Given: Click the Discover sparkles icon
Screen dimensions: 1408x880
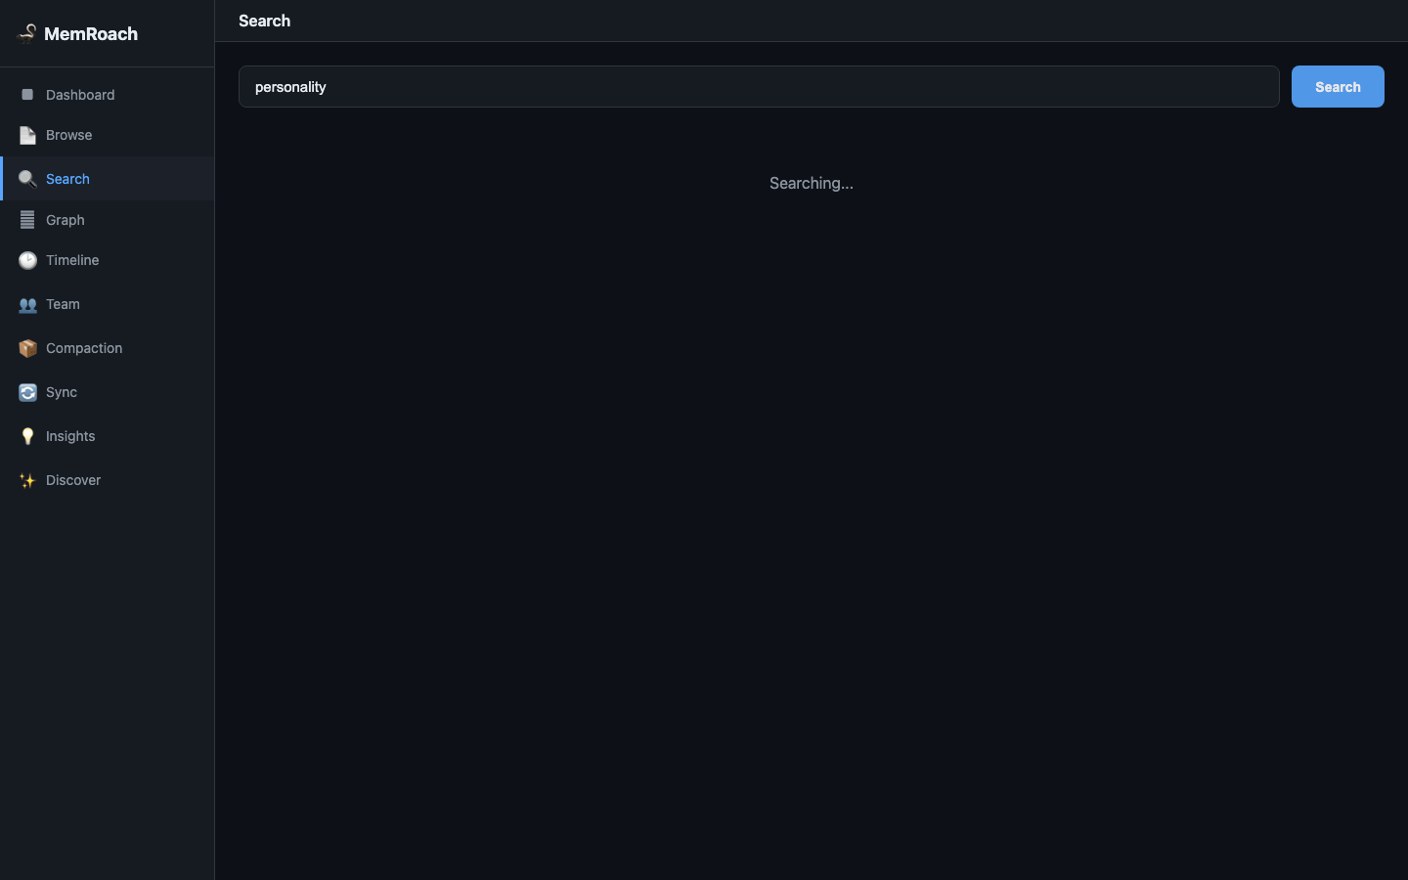Looking at the screenshot, I should pos(27,480).
